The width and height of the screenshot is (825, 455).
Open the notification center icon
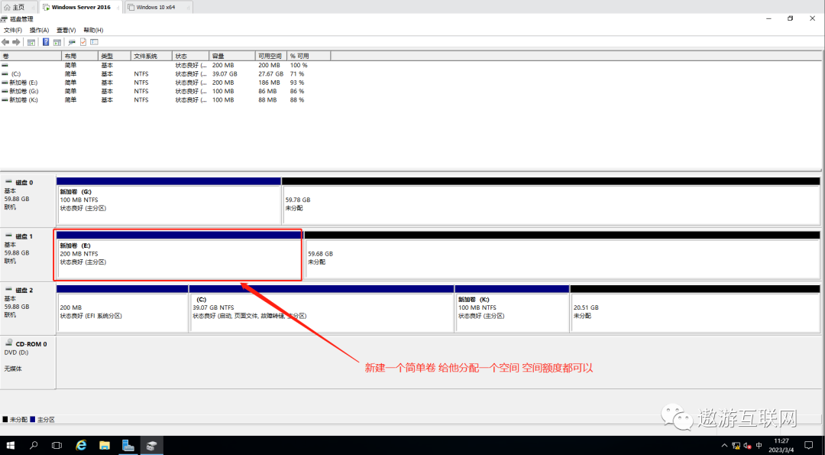coord(809,446)
